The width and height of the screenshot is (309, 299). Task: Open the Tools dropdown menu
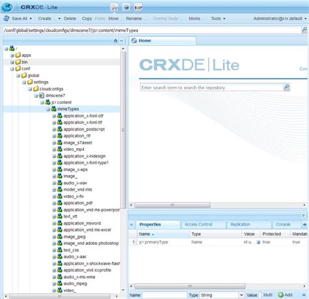[218, 18]
